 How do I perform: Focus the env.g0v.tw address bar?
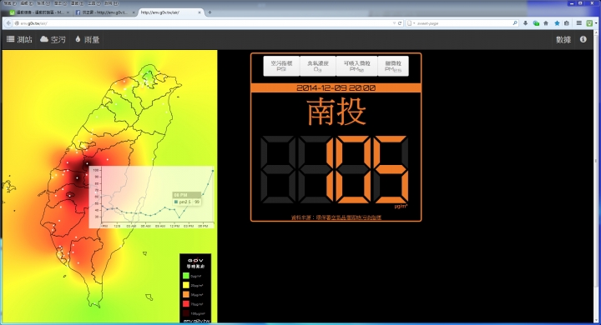coord(203,23)
